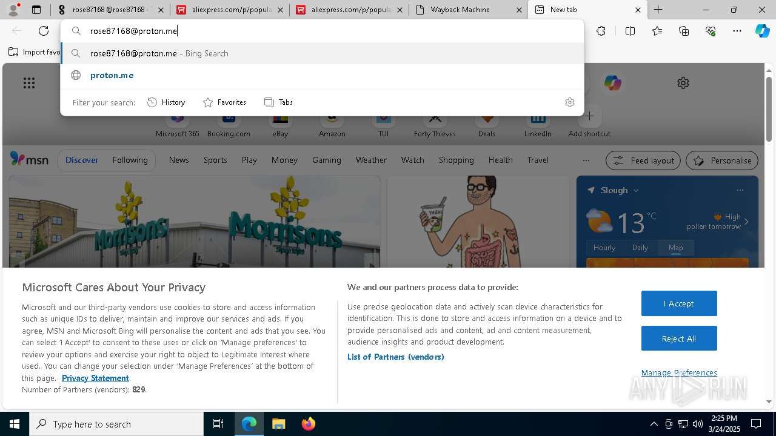The height and width of the screenshot is (436, 776).
Task: Open the LinkedIn shortcut tile
Action: point(538,125)
